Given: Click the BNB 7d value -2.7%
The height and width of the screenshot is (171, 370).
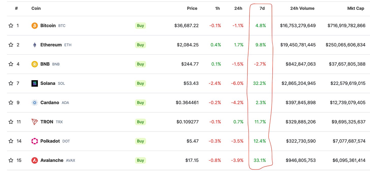Looking at the screenshot, I should tap(260, 64).
